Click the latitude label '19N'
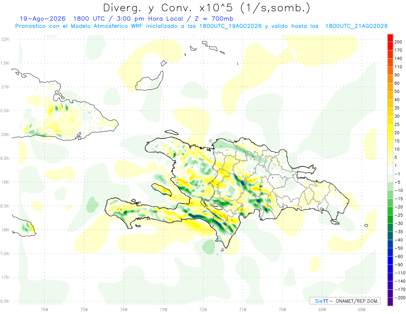This screenshot has width=406, height=314. (x=5, y=182)
